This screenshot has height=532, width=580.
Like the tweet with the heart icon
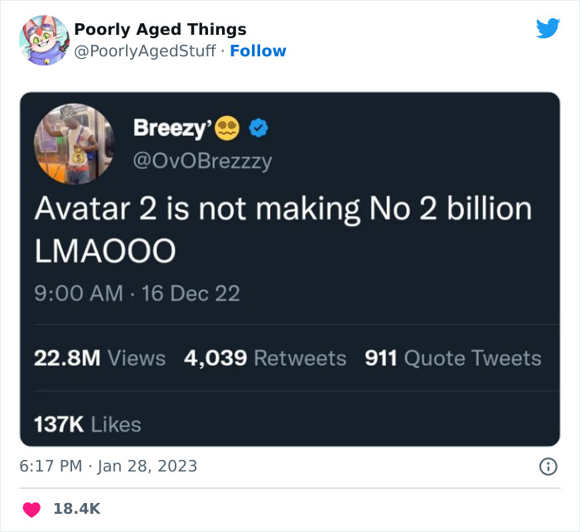(x=31, y=509)
